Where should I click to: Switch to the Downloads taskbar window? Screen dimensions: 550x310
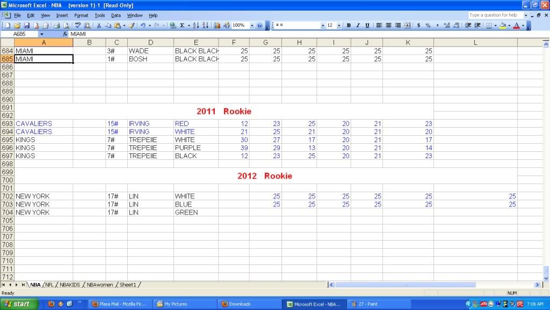tap(250, 304)
